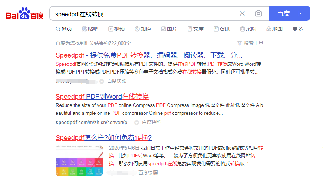Click the Baidu logo
323x179 pixels.
click(25, 14)
